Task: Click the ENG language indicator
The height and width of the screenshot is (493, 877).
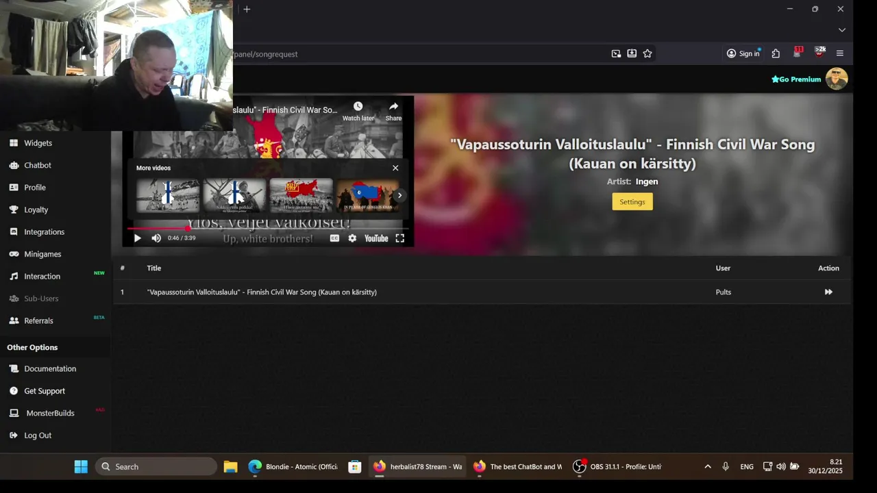Action: point(747,466)
